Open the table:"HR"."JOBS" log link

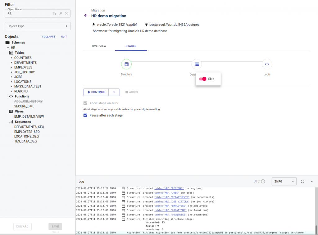(167, 193)
